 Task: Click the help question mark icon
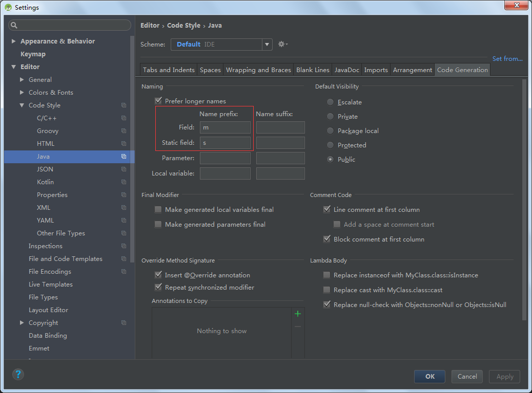[x=18, y=375]
